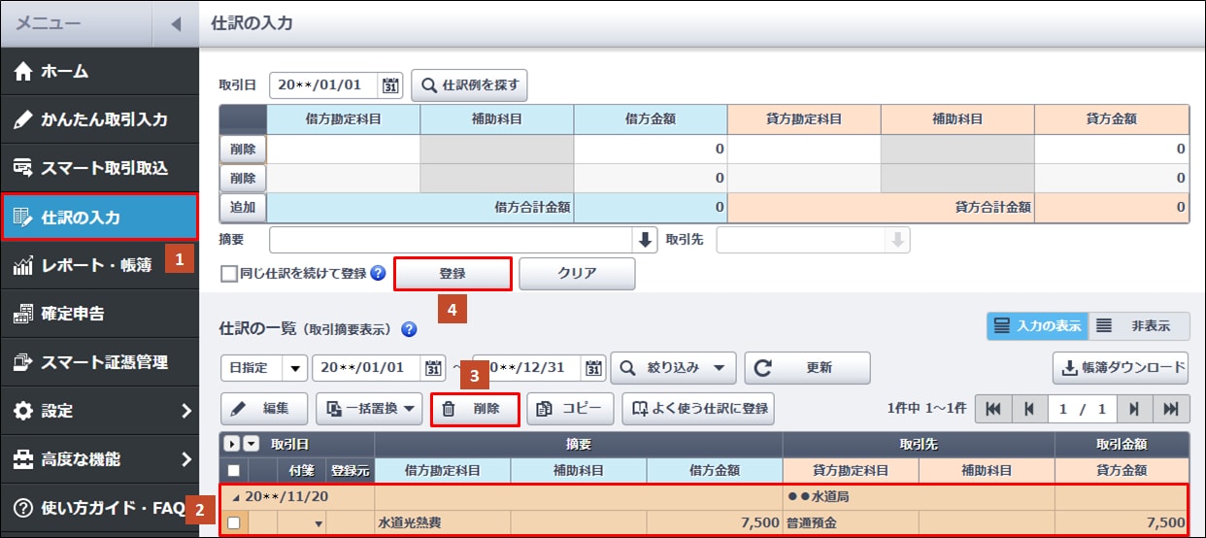Image resolution: width=1206 pixels, height=538 pixels.
Task: Click the 摘要 text input field
Action: tap(450, 240)
